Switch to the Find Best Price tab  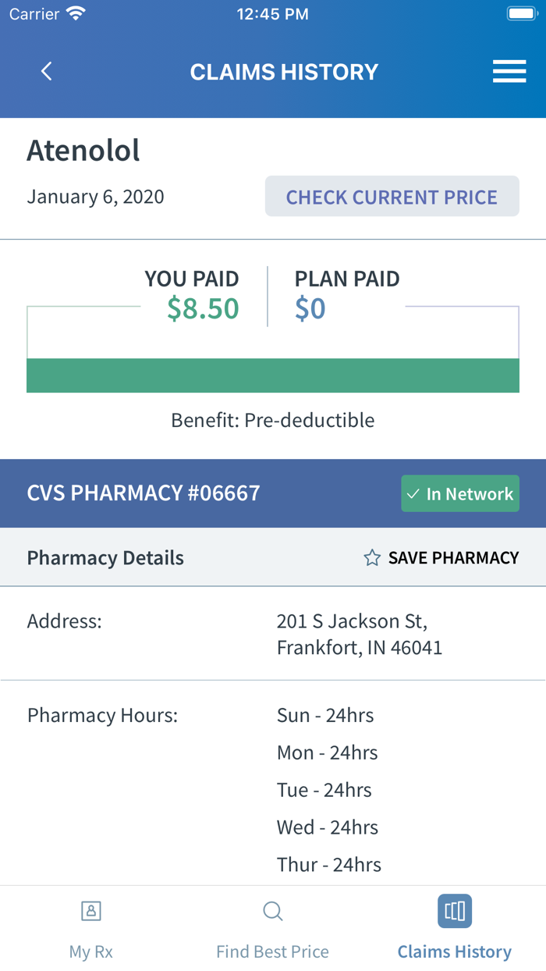click(x=272, y=929)
